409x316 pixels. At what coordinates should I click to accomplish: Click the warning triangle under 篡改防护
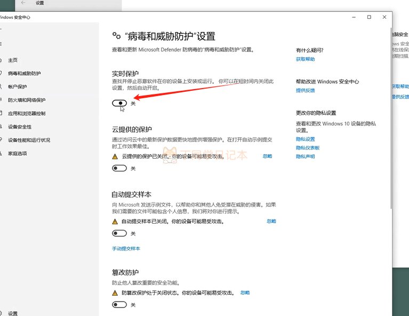point(115,293)
